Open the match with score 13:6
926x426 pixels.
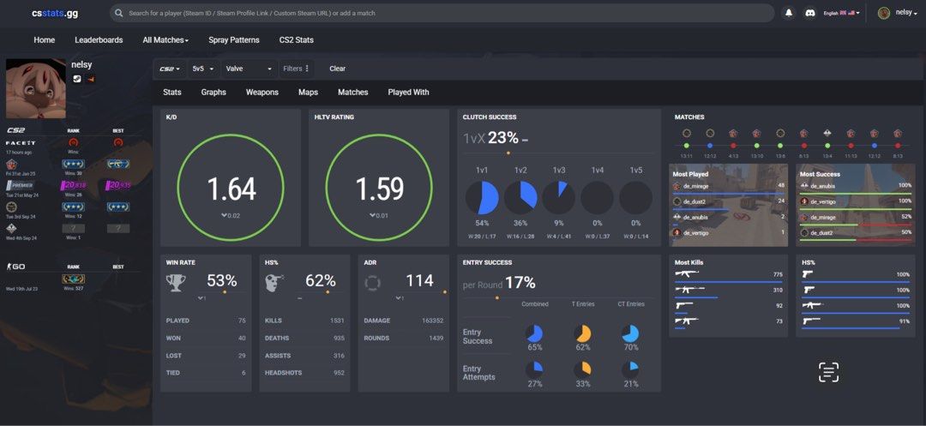[780, 145]
